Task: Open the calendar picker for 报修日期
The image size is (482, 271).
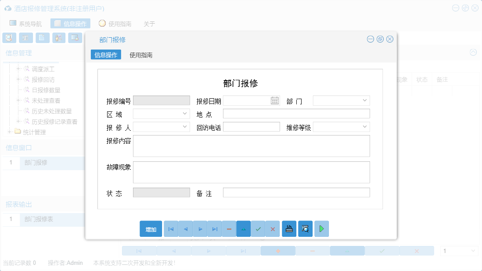Action: [274, 100]
